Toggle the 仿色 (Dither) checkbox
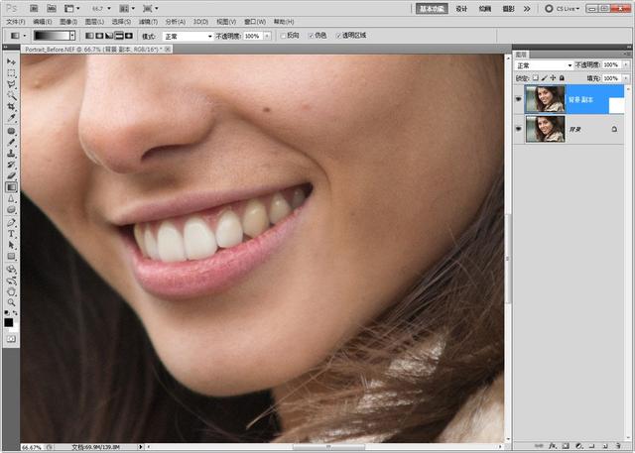The image size is (635, 453). [311, 36]
